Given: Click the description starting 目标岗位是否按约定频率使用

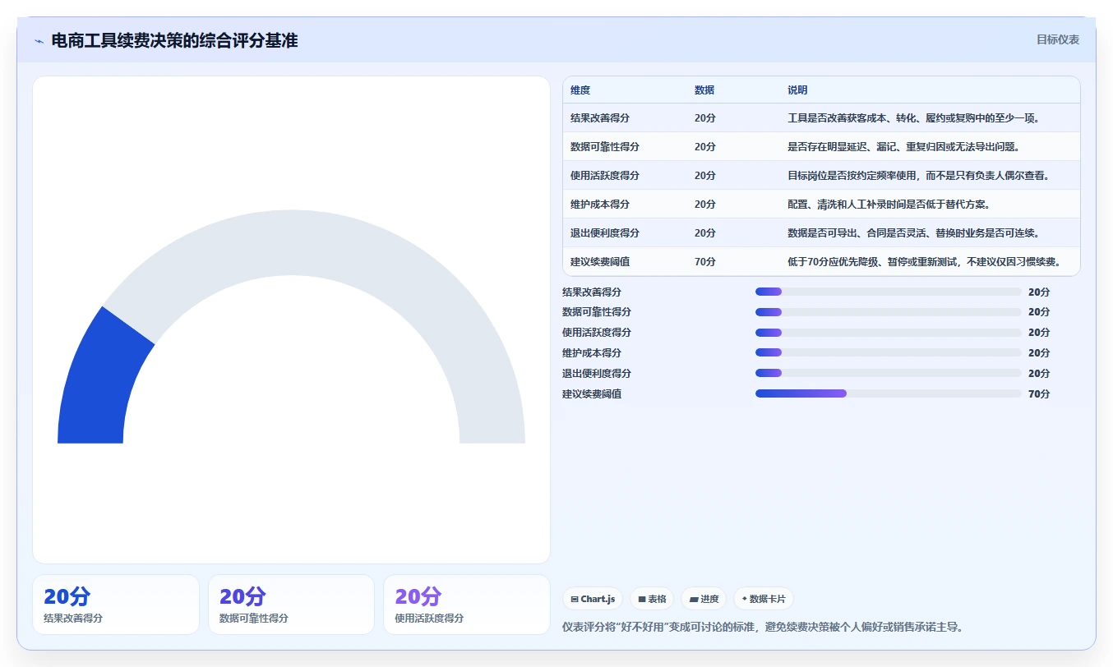Looking at the screenshot, I should pyautogui.click(x=918, y=176).
